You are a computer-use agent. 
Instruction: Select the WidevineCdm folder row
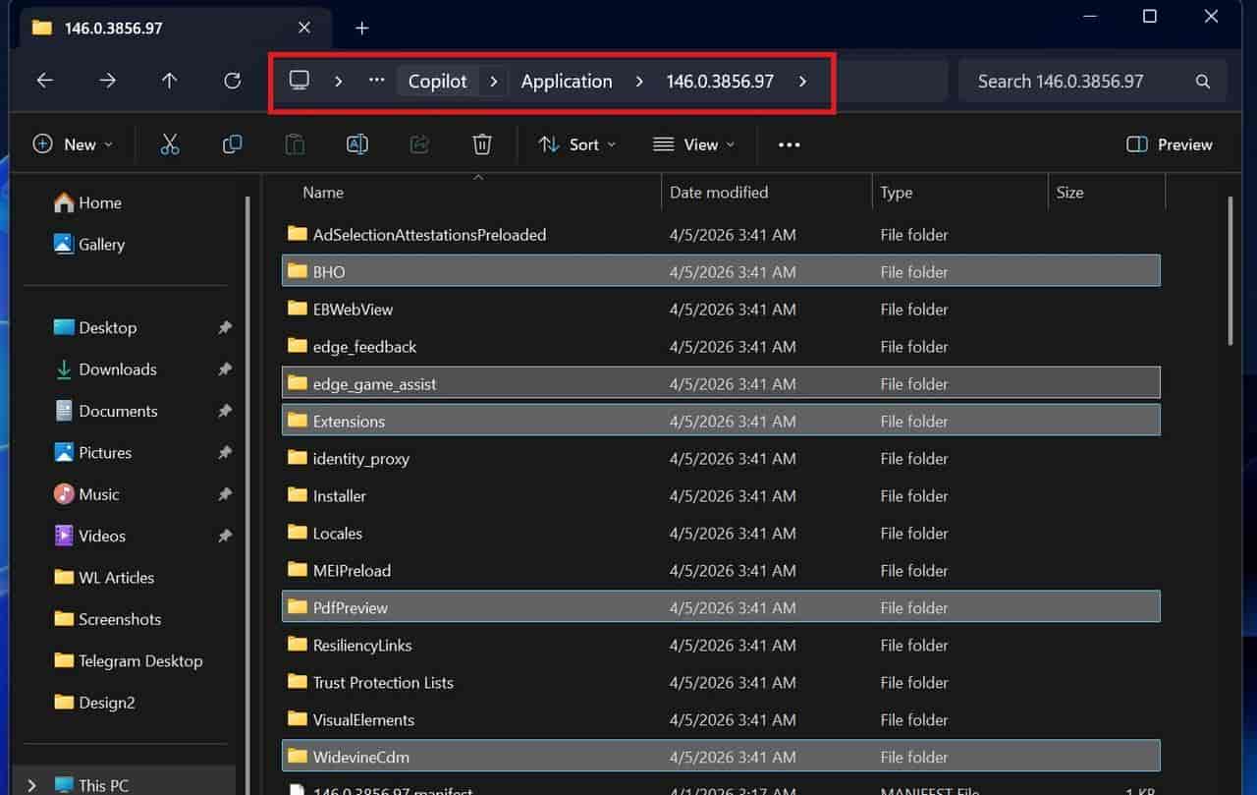click(721, 757)
